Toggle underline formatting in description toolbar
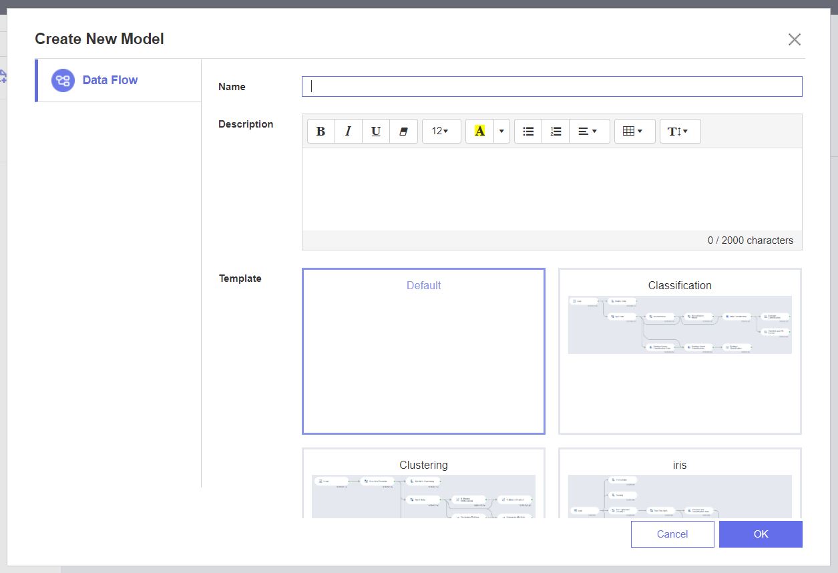Screen dimensions: 838x573 [376, 132]
